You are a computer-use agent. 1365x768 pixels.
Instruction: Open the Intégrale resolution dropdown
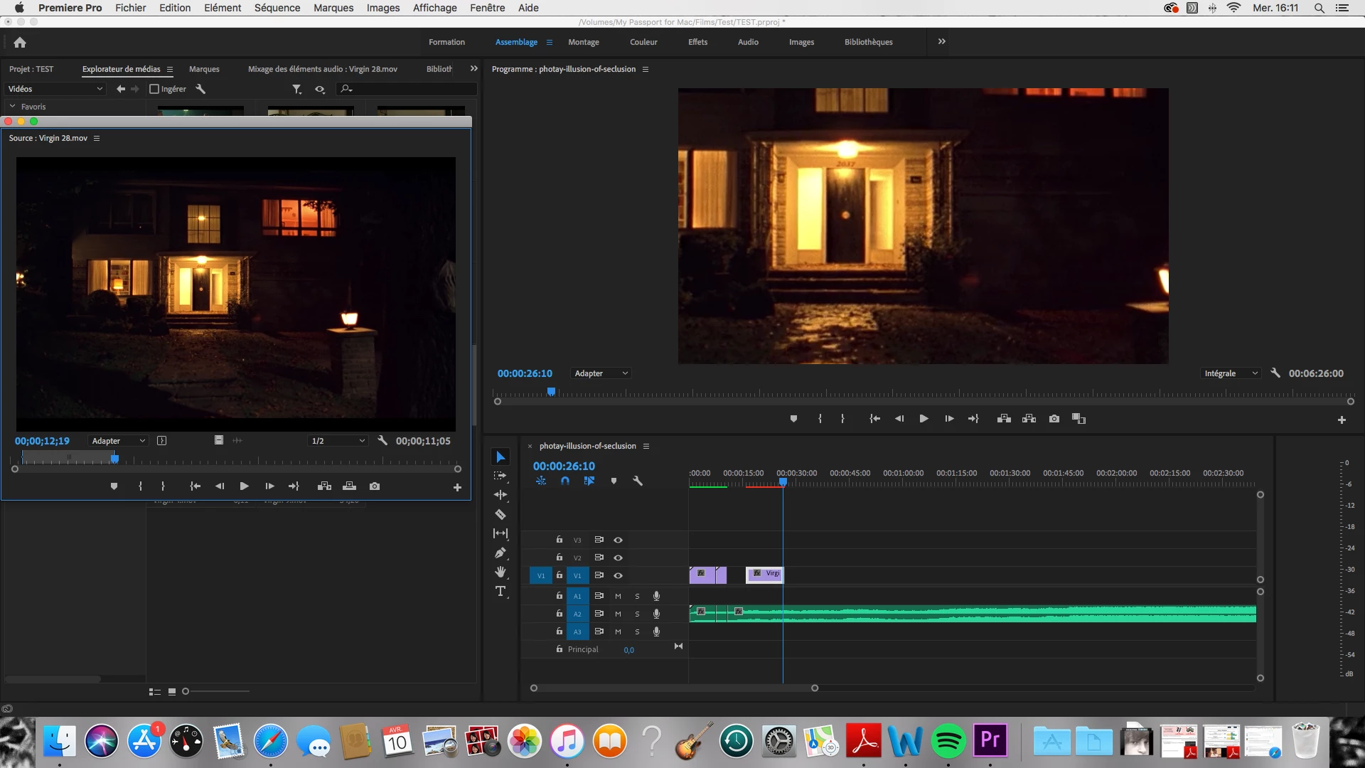[1231, 373]
